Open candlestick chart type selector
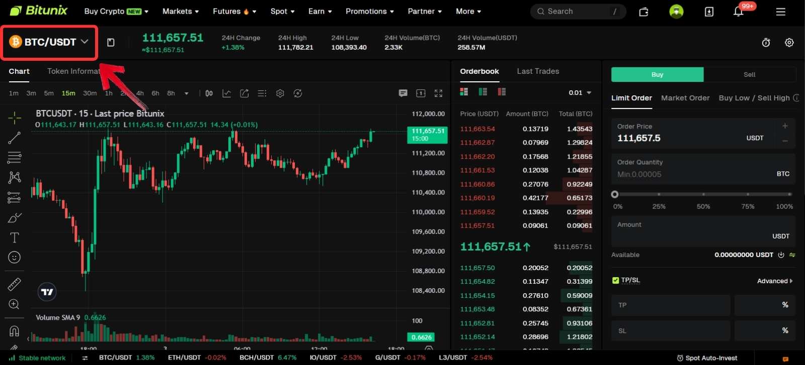The width and height of the screenshot is (805, 365). coord(209,93)
